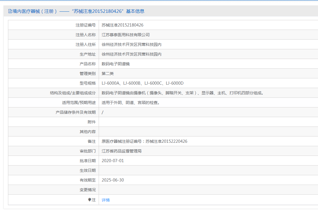This screenshot has width=318, height=210.
Task: Select model list LJ-6000A、LJ-6000B、LJ-6000C、LJ-6000D
Action: coord(143,83)
